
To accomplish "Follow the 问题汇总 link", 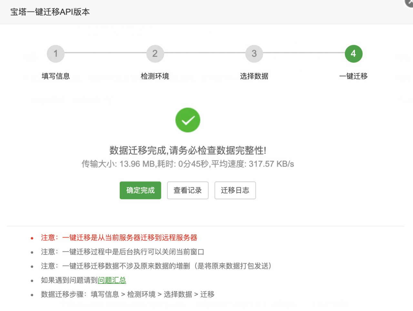I will 112,280.
